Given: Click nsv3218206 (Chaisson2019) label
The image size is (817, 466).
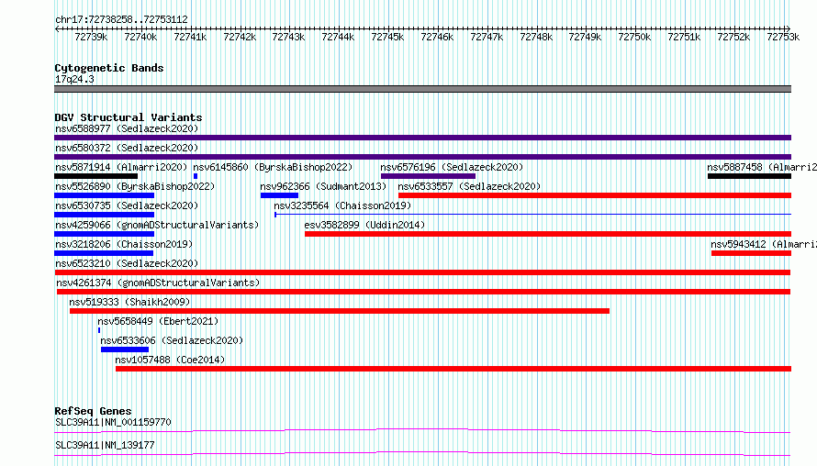Looking at the screenshot, I should (x=124, y=244).
